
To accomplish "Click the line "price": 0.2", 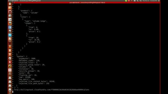I will tap(34, 42).
